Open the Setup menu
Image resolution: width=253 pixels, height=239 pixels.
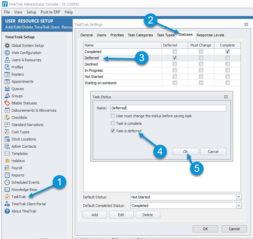click(31, 12)
